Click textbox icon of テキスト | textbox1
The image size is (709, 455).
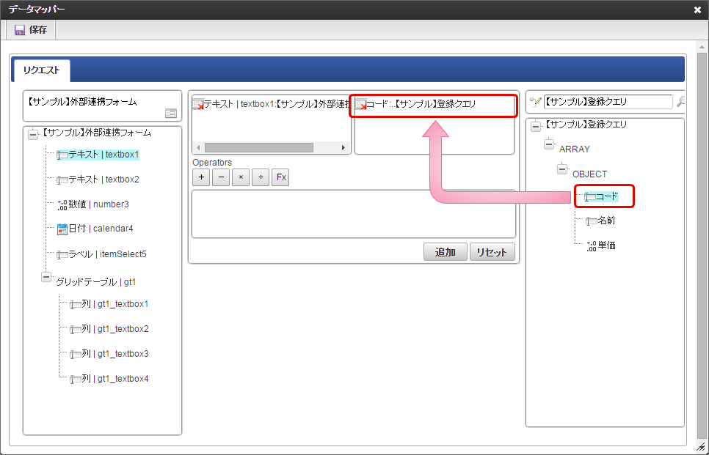(62, 155)
